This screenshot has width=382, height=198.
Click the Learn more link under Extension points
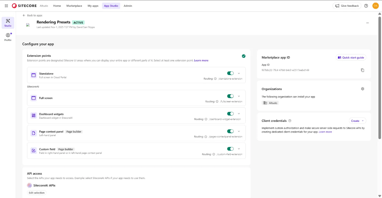coord(201,60)
